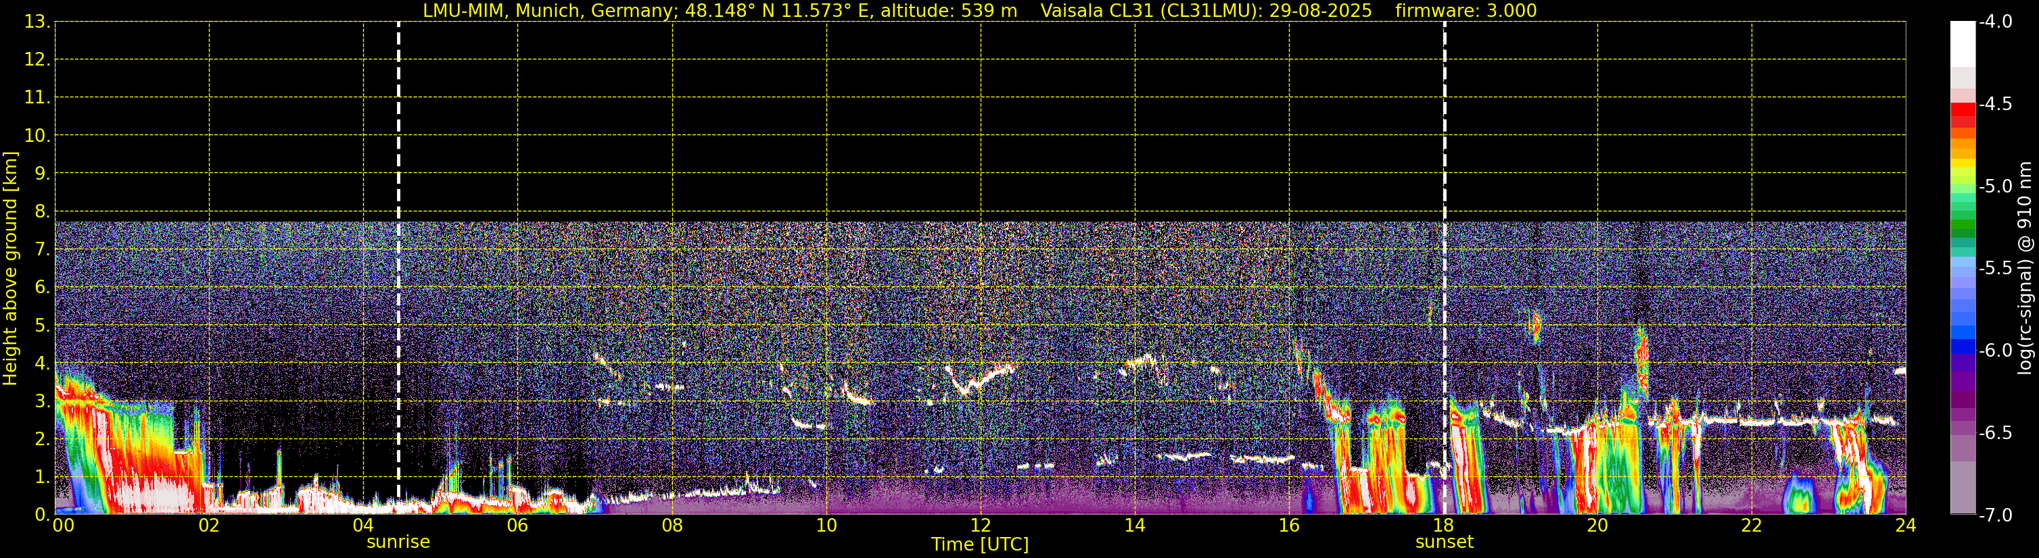Click the 'Time [UTC]' axis title
Screen dimensions: 2039x558
pos(979,544)
